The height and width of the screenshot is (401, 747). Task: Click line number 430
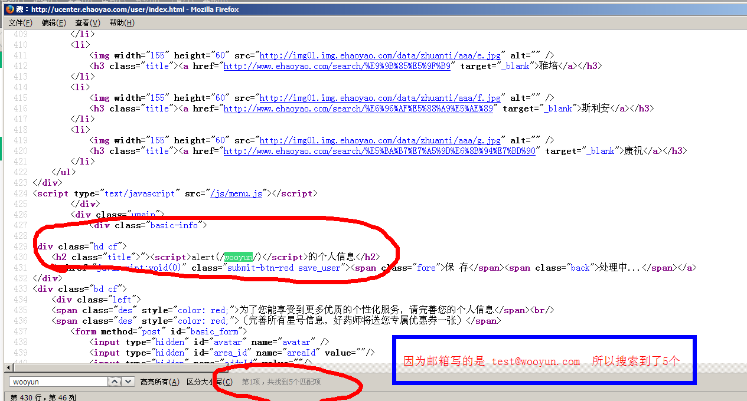click(x=20, y=257)
